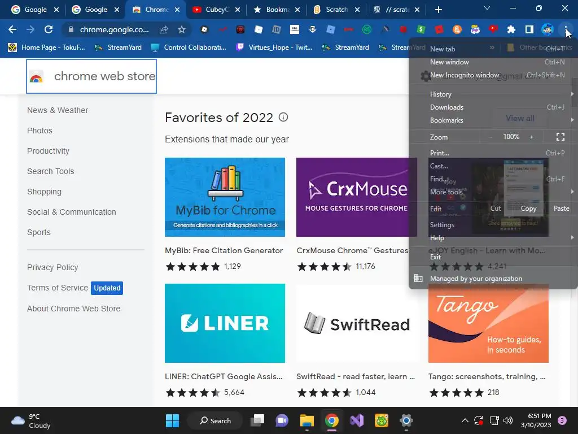Open the LINER extension thumbnail
This screenshot has height=434, width=578.
click(225, 323)
